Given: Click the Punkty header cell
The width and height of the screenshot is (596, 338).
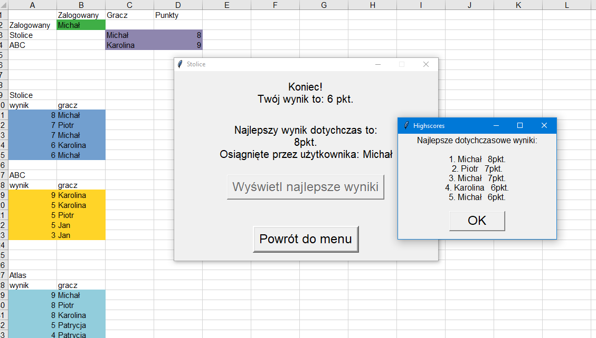Looking at the screenshot, I should click(178, 15).
